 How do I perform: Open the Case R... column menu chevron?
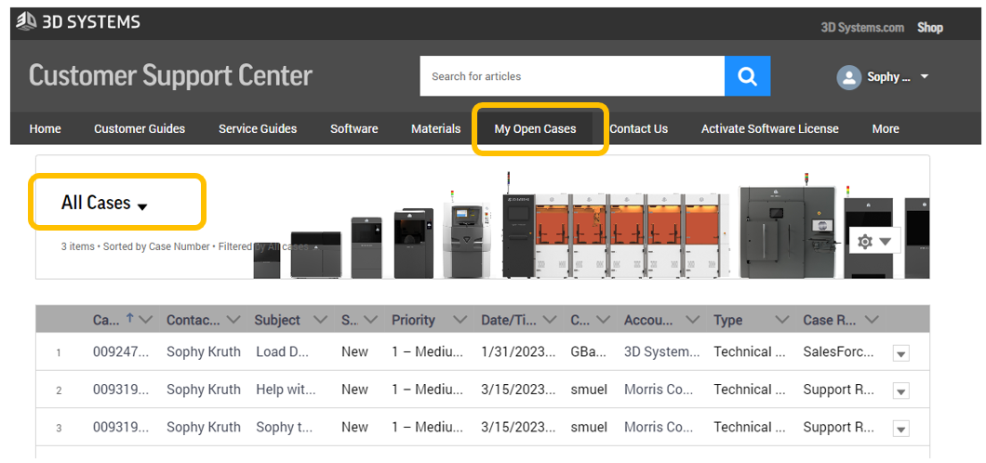pos(872,320)
